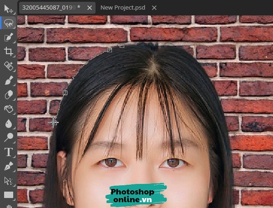Pick the Brush tool
The height and width of the screenshot is (208, 273).
8,81
